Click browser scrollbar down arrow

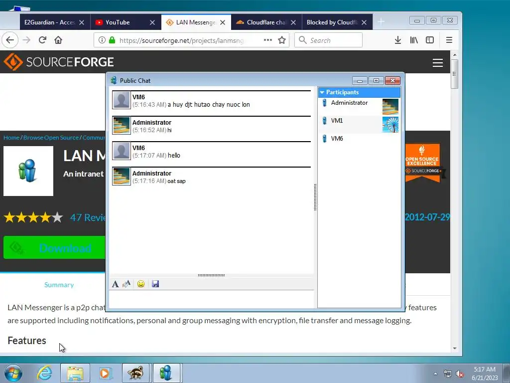point(455,348)
